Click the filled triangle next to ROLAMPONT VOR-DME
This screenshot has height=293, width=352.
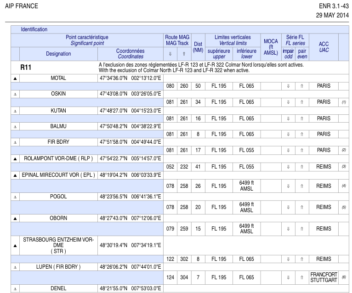click(15, 159)
